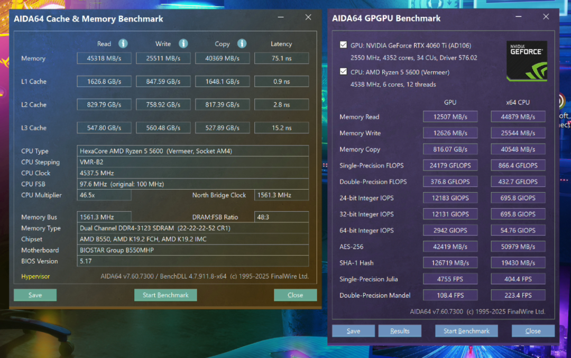Click CPU Memory Read value 44879 MB/s
This screenshot has height=358, width=571.
click(518, 117)
